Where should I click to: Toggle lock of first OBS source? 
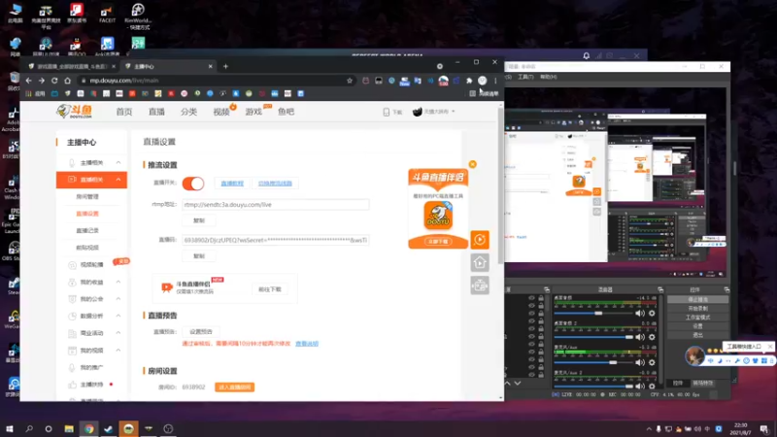541,298
